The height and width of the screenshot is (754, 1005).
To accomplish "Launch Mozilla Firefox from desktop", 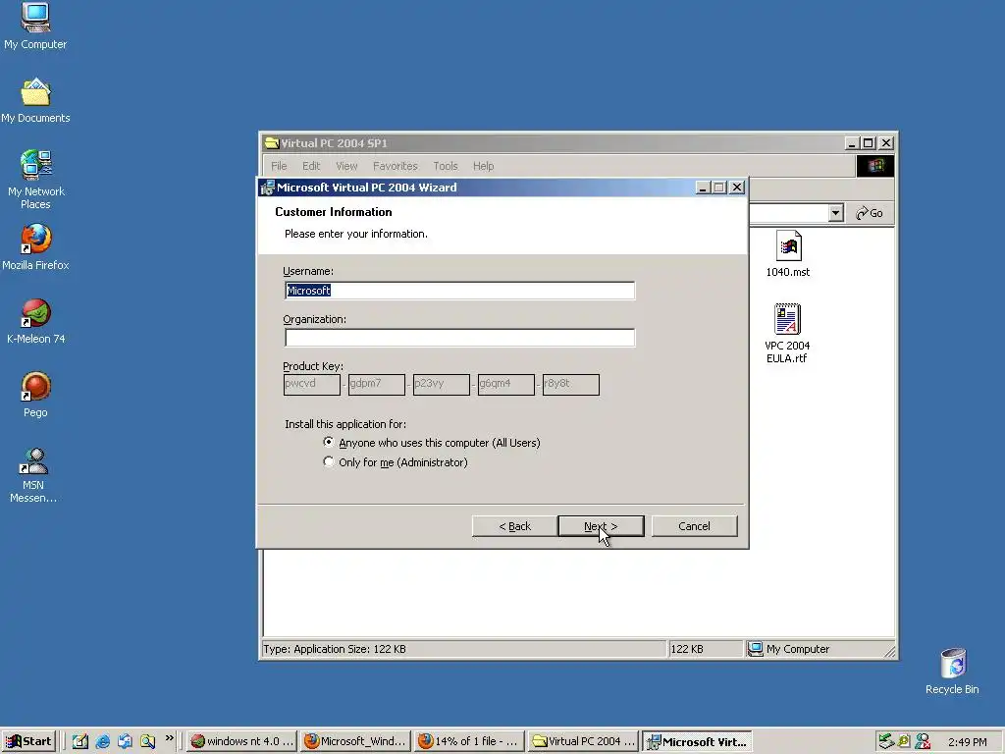I will [35, 246].
